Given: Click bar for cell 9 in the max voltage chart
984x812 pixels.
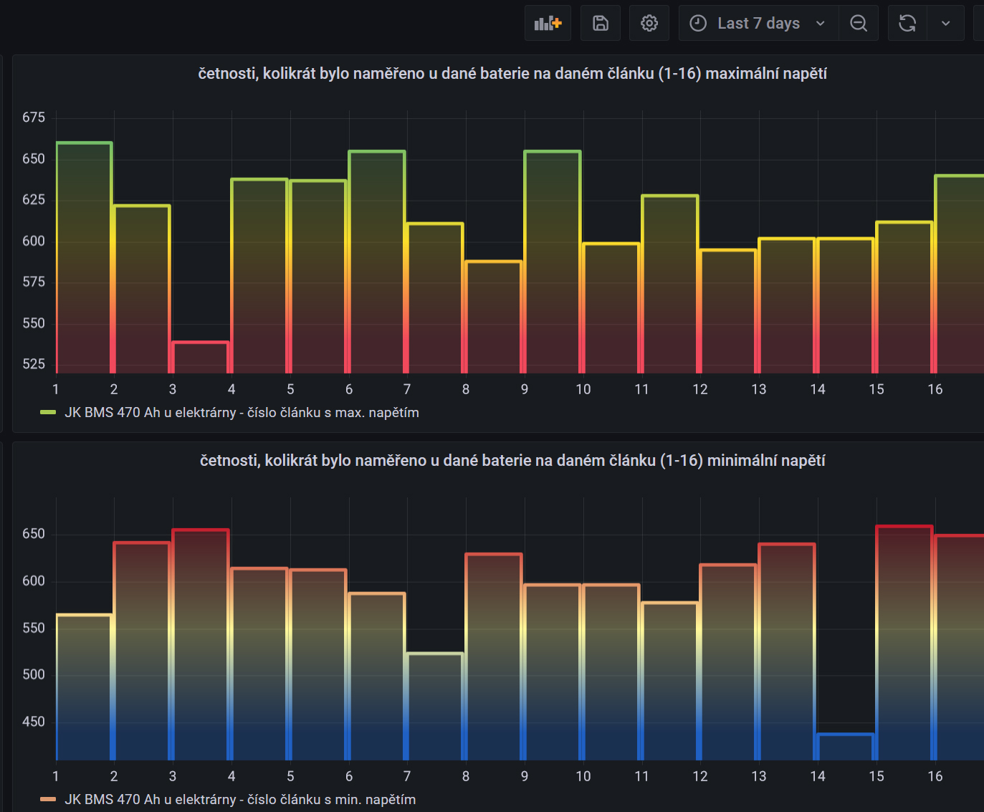Looking at the screenshot, I should coord(553,262).
